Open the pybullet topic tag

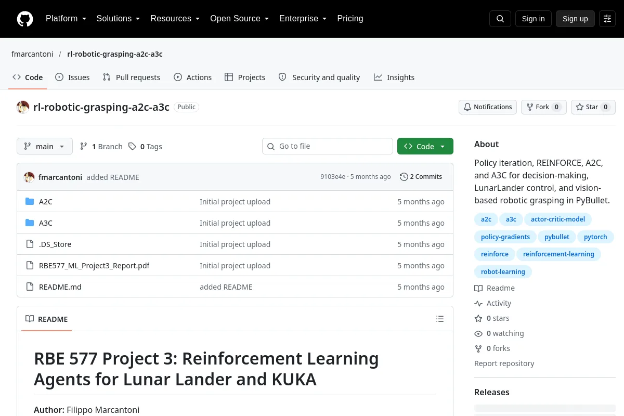pyautogui.click(x=557, y=237)
